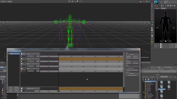Open the Display menu in the viewer
This screenshot has height=99, width=177.
point(10,1)
